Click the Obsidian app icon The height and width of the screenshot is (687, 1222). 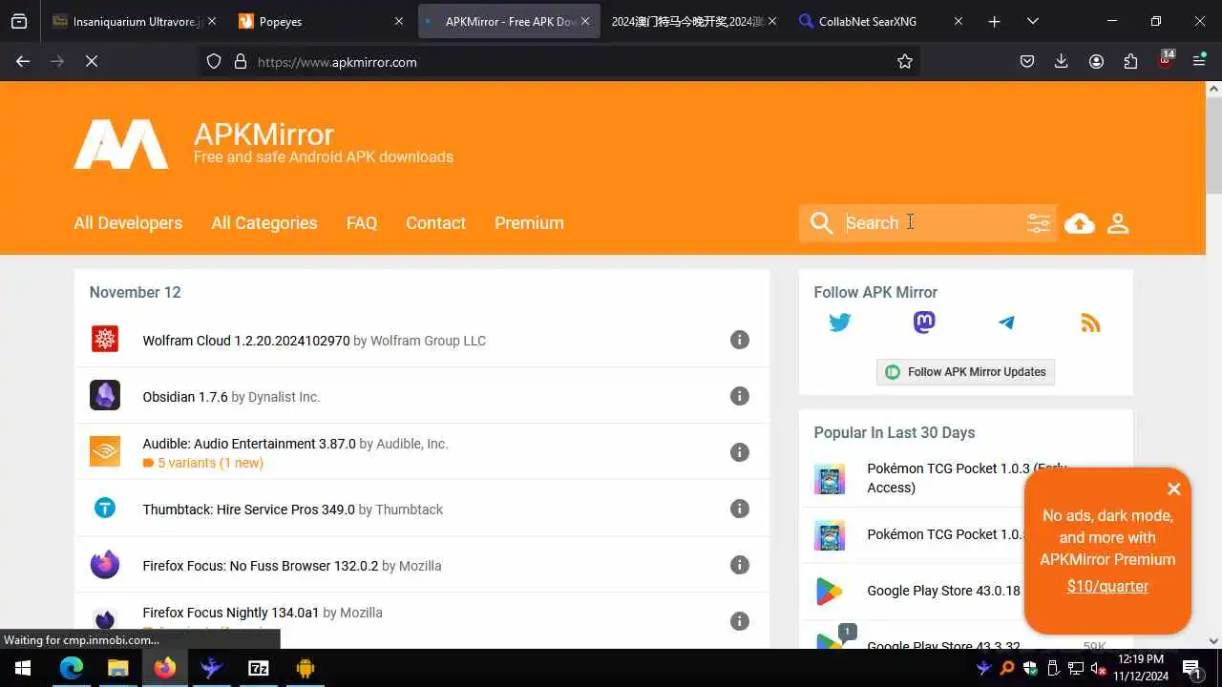tap(105, 395)
